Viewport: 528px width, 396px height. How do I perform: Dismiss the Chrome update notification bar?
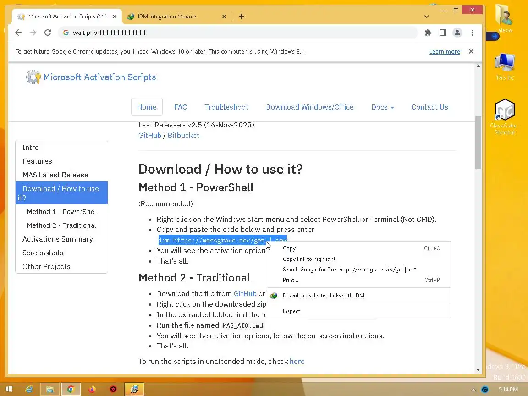pyautogui.click(x=471, y=51)
